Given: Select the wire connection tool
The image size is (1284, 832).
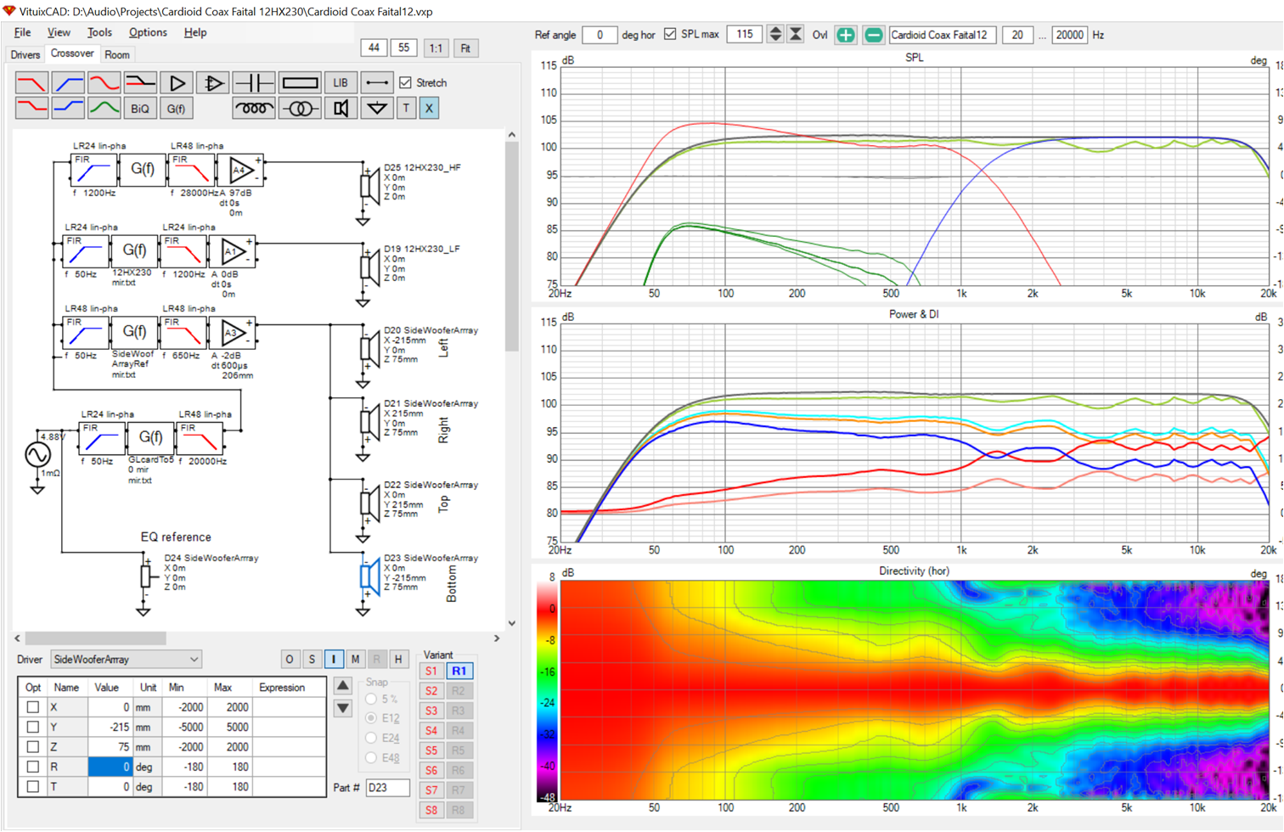Looking at the screenshot, I should pyautogui.click(x=377, y=83).
